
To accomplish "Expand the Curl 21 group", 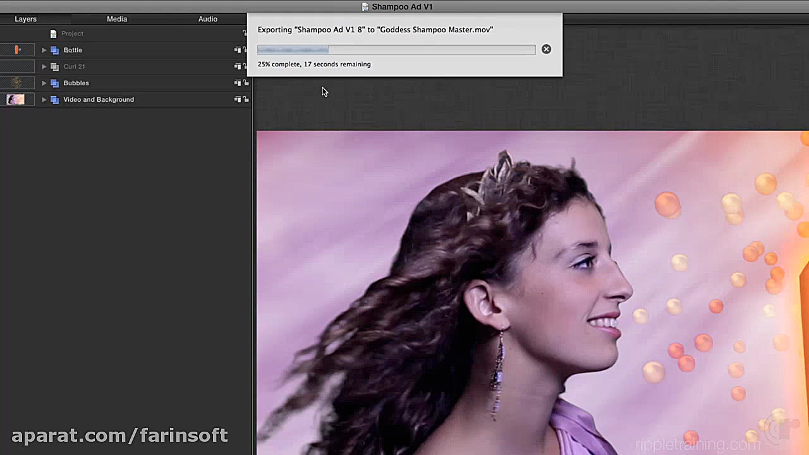I will click(x=44, y=66).
